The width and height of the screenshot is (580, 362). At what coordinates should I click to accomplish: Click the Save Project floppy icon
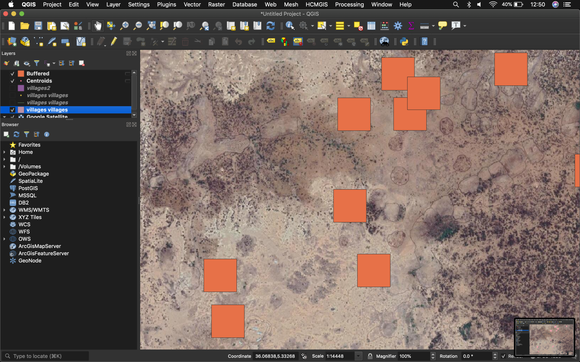[38, 26]
